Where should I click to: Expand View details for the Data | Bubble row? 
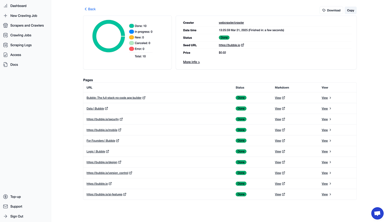click(325, 108)
